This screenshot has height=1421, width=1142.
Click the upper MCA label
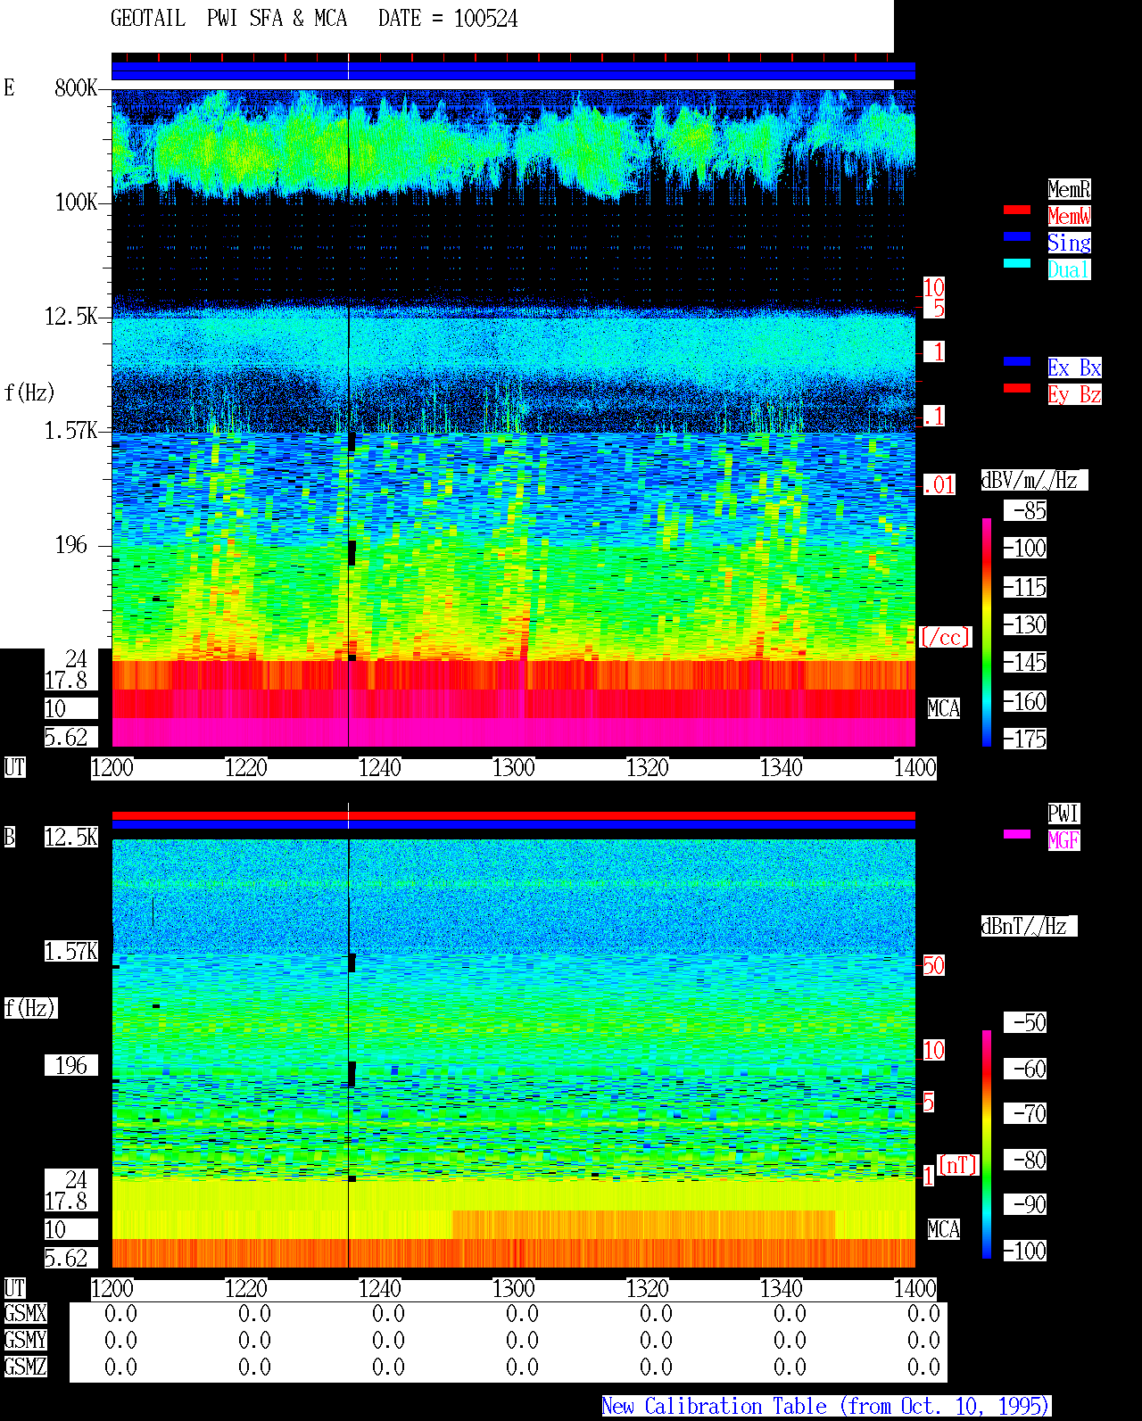click(943, 708)
